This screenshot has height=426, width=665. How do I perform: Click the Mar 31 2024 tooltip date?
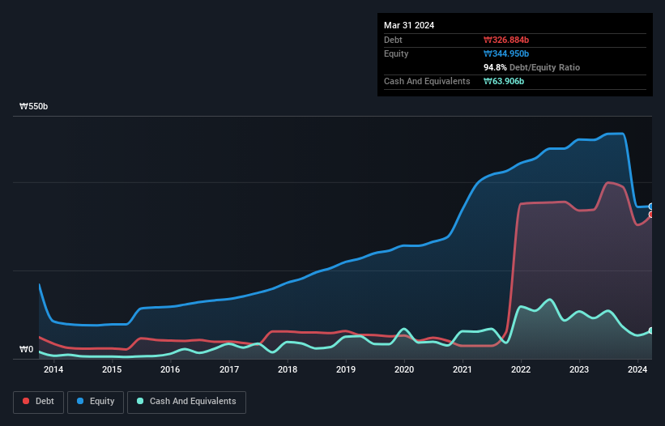[x=409, y=25]
